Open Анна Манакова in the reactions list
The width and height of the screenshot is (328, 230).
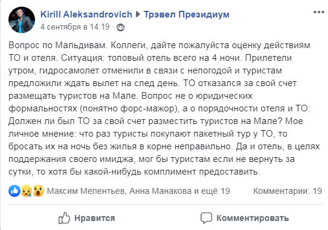[x=160, y=191]
